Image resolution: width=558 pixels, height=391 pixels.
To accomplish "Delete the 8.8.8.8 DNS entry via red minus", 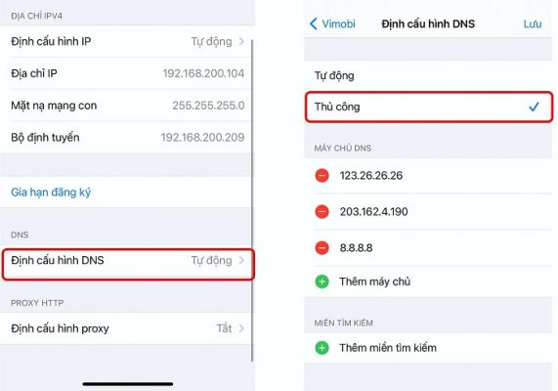I will point(322,248).
